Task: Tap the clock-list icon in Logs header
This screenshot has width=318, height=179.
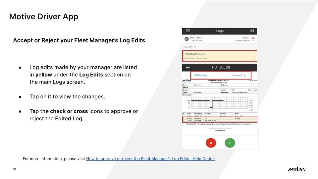Action: click(252, 31)
